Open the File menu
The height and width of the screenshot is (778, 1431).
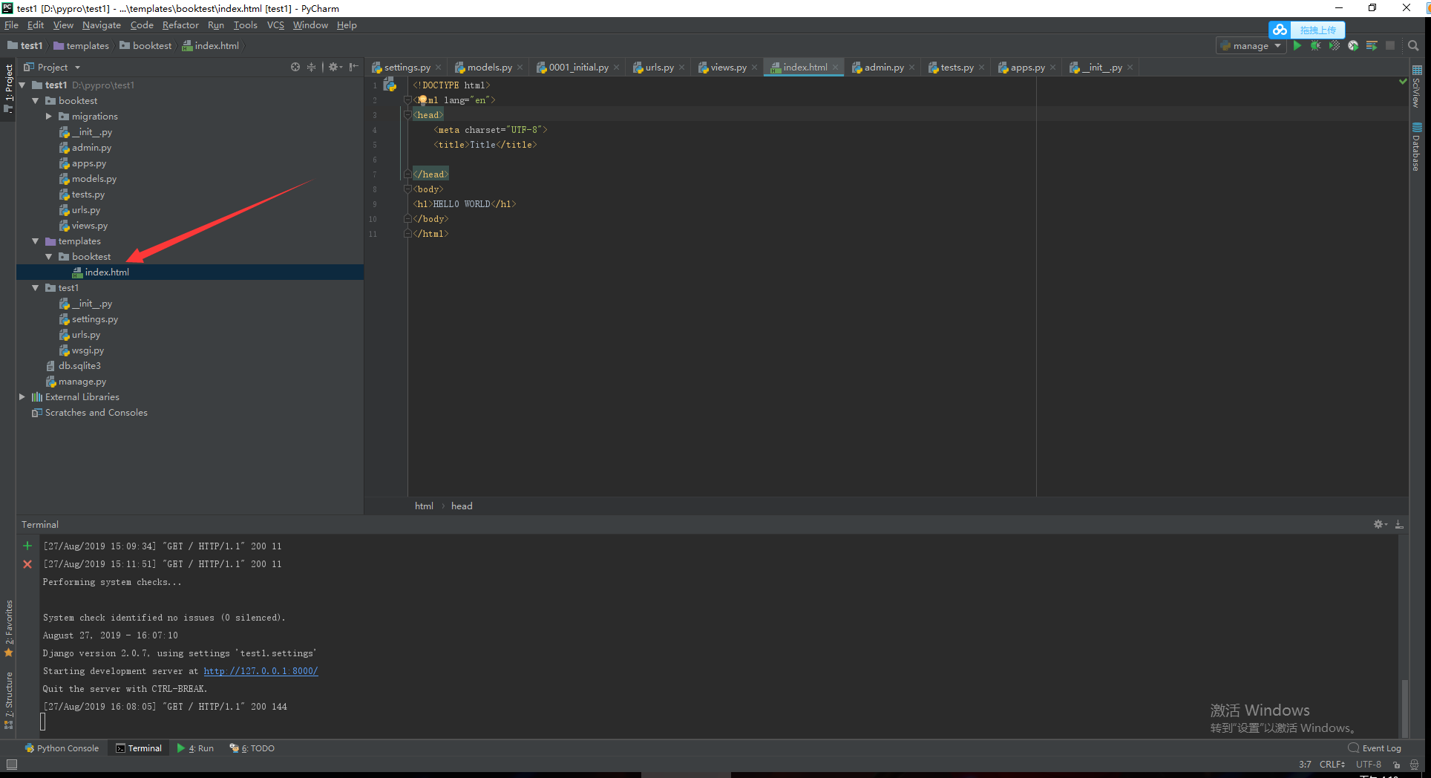11,25
